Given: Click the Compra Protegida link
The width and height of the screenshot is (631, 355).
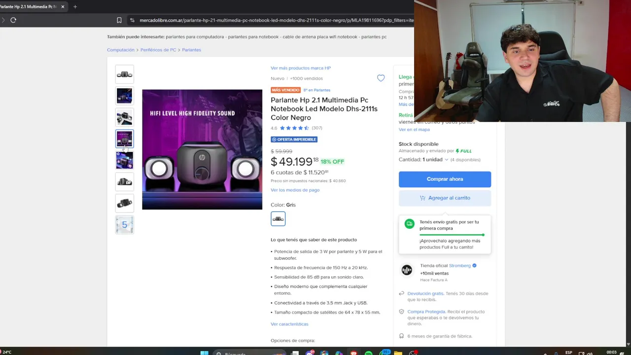Looking at the screenshot, I should coord(426,312).
